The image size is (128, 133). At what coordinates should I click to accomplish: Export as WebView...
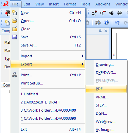(x=106, y=121)
